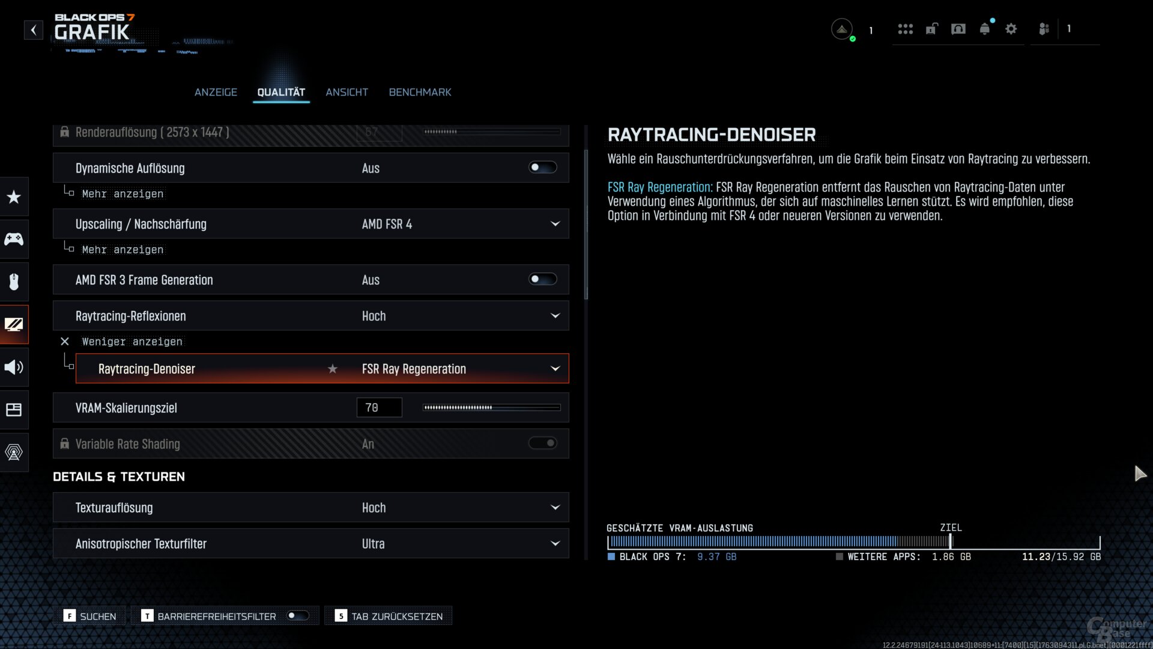Image resolution: width=1153 pixels, height=649 pixels.
Task: Select the Audio settings icon in the sidebar
Action: [x=14, y=367]
